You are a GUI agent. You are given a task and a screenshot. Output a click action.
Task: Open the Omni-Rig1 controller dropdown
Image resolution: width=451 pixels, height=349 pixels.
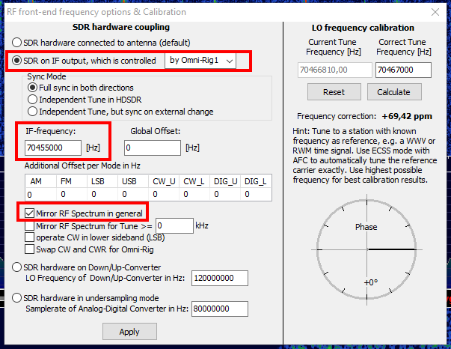point(200,60)
